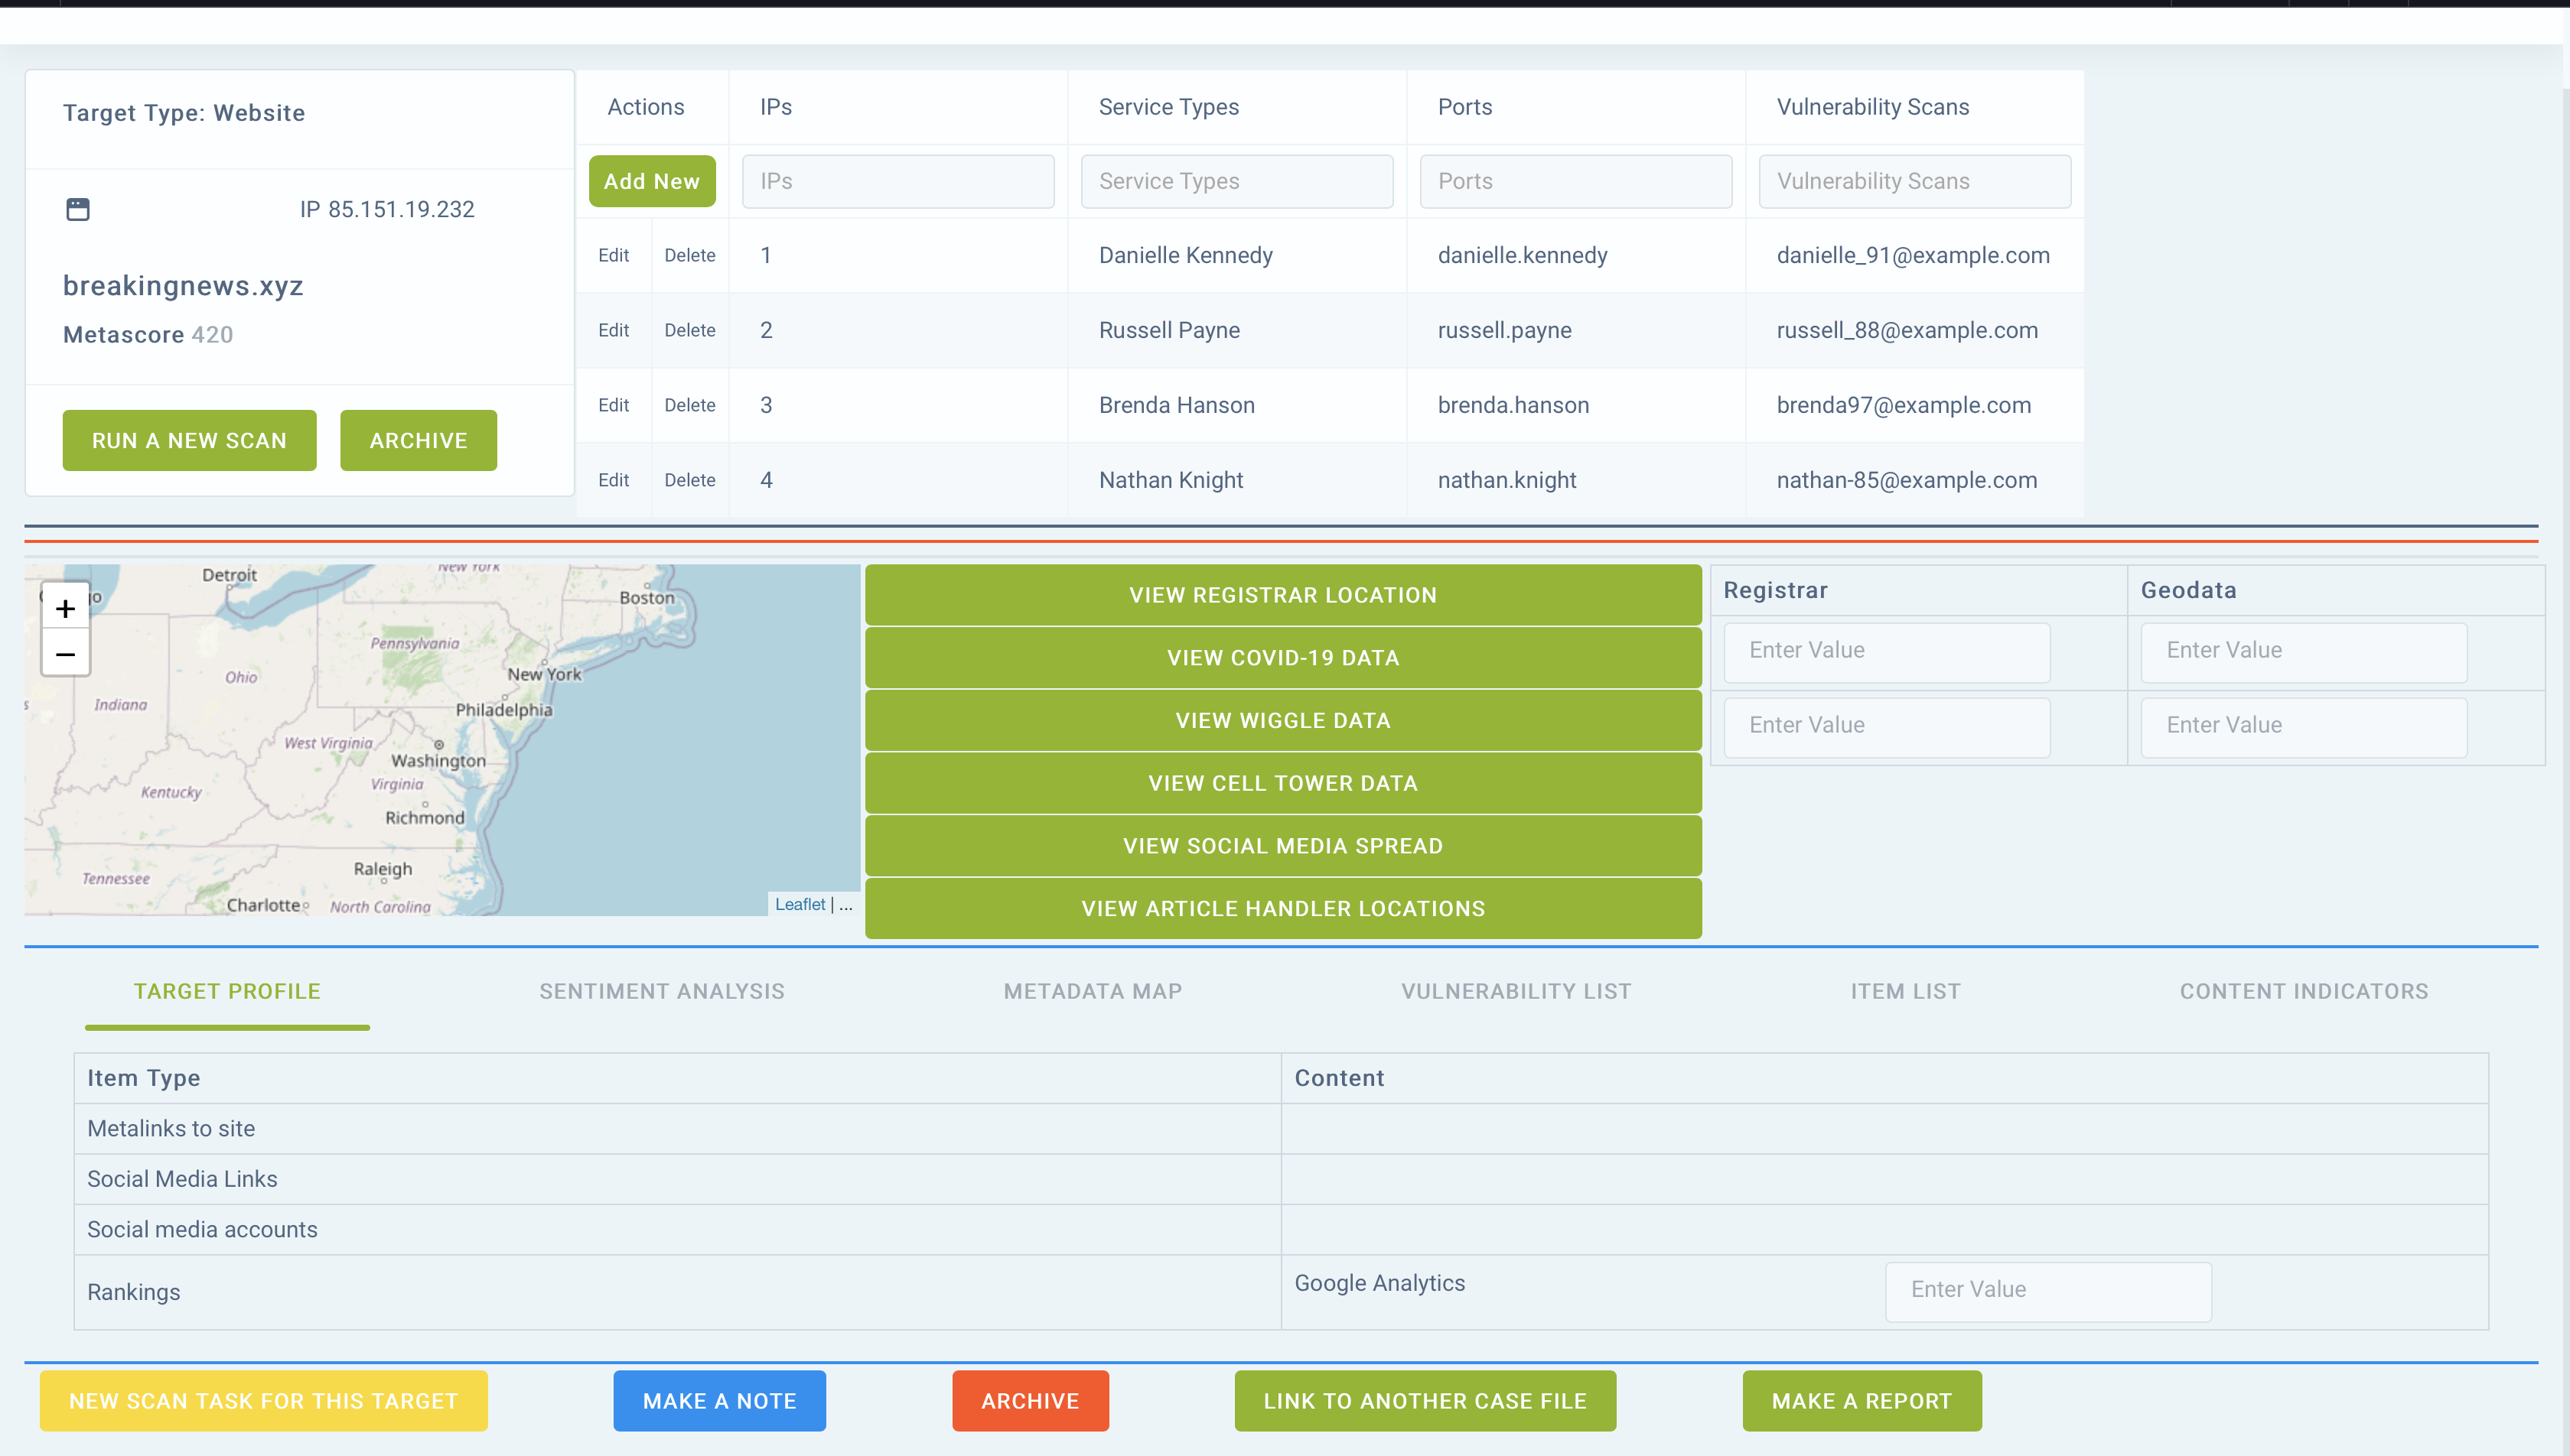Viewport: 2570px width, 1456px height.
Task: Zoom out on the map
Action: [x=65, y=654]
